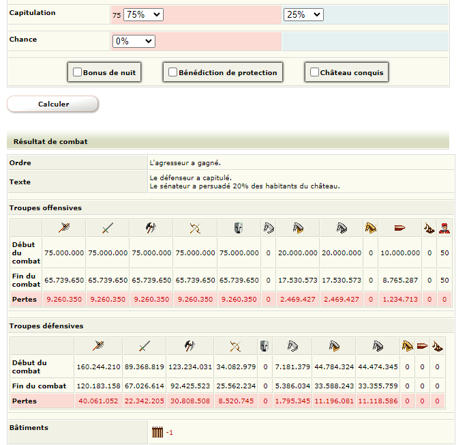This screenshot has width=469, height=445.
Task: Click the golden horse icon in Troupes défensives
Action: click(x=408, y=346)
